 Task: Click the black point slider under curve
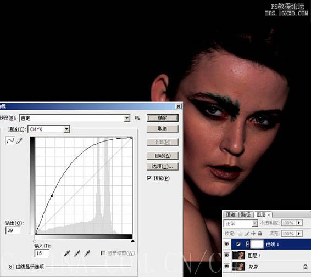coord(35,241)
